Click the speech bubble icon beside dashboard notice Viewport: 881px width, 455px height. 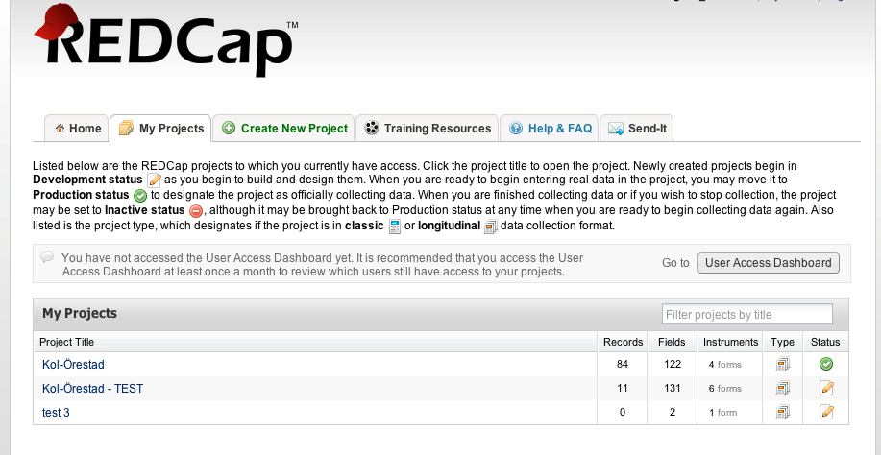(x=47, y=257)
